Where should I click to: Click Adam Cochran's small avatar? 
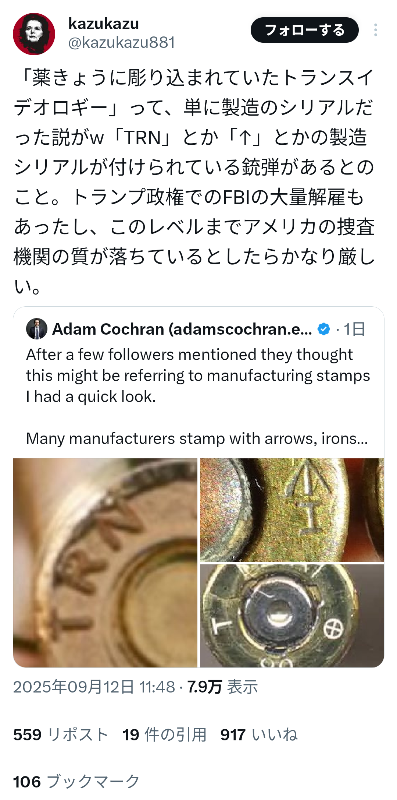coord(36,329)
